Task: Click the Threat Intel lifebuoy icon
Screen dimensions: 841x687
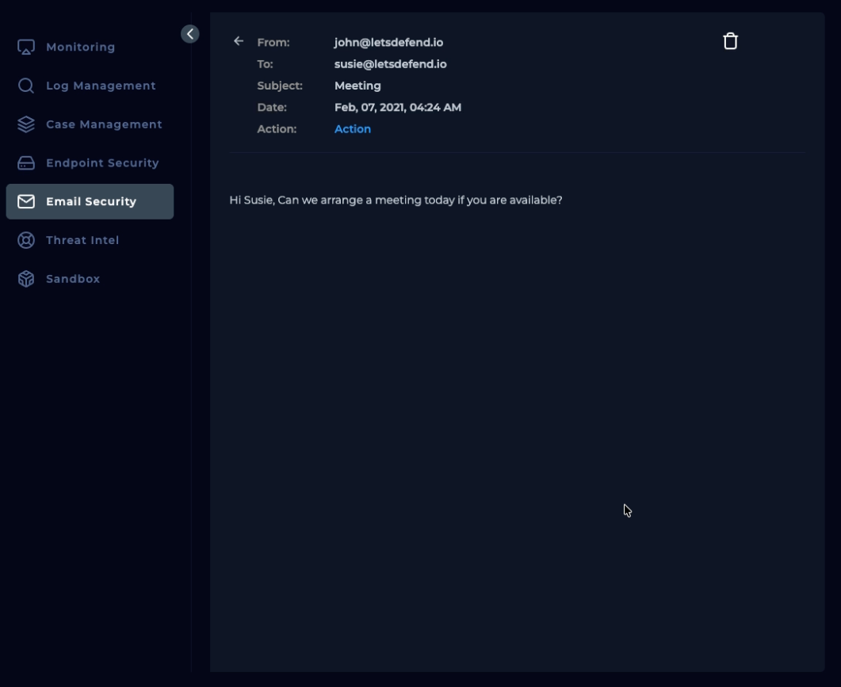Action: pyautogui.click(x=26, y=240)
